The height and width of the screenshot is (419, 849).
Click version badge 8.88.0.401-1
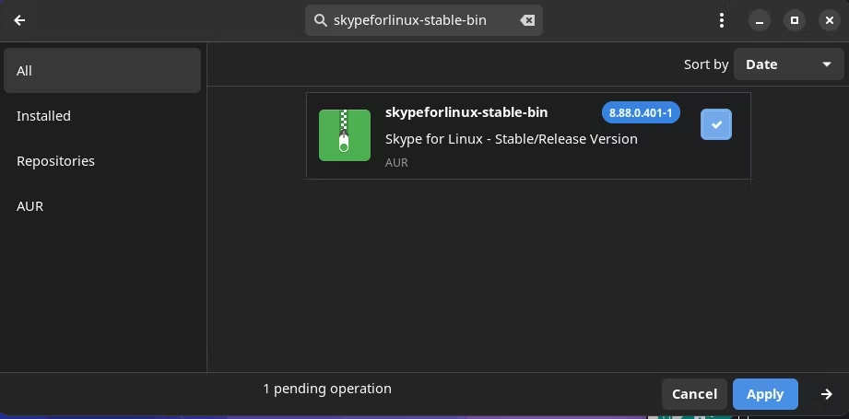(641, 112)
